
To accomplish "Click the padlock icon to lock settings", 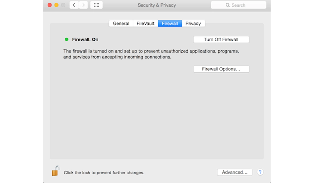I will [x=55, y=171].
